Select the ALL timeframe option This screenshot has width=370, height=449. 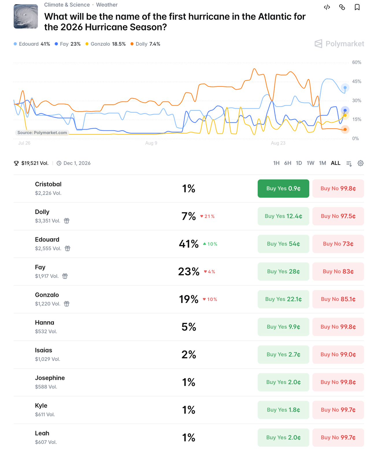[336, 163]
